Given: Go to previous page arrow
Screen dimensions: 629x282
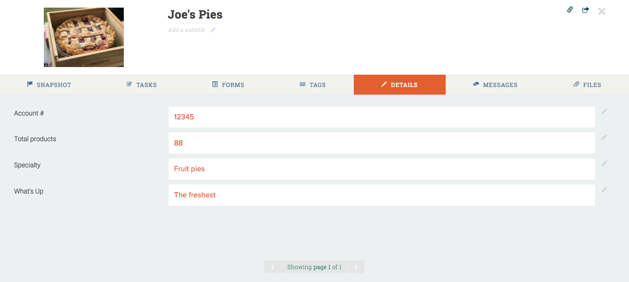Looking at the screenshot, I should [273, 267].
